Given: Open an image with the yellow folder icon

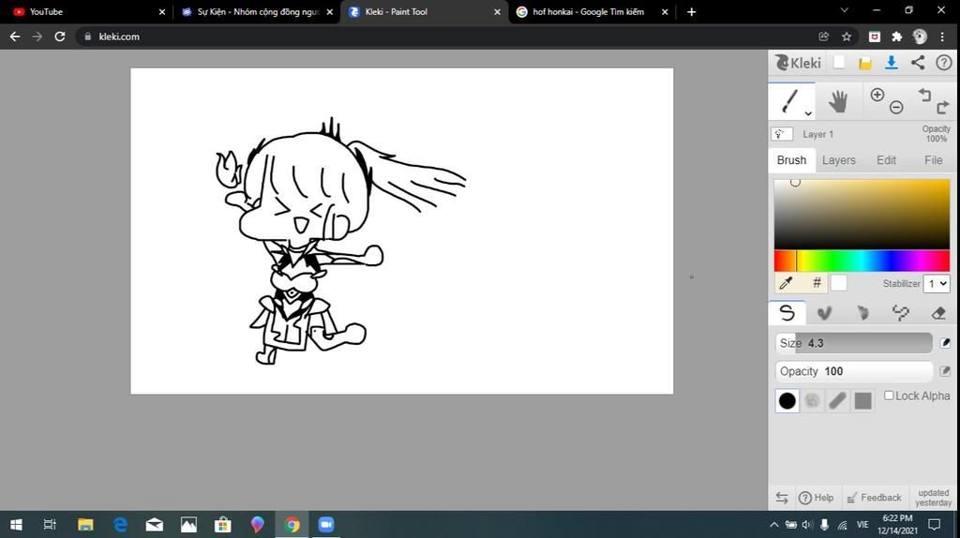Looking at the screenshot, I should click(x=865, y=63).
